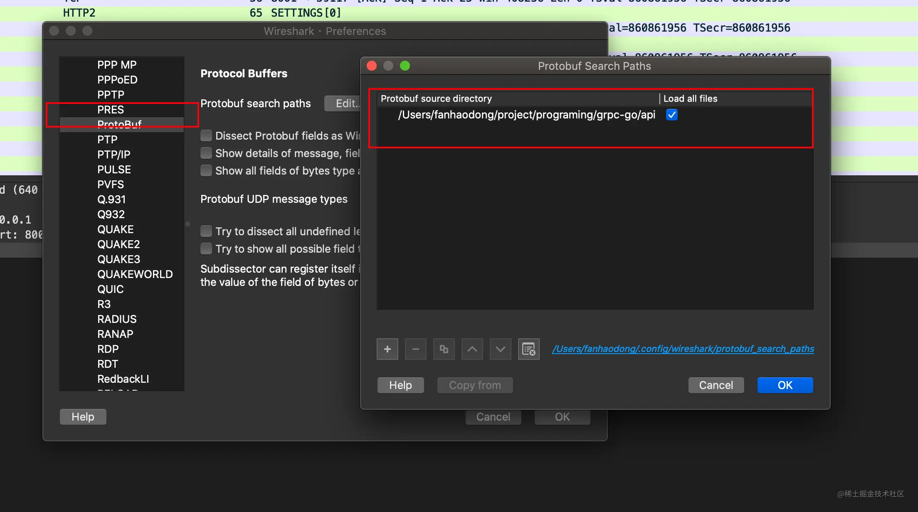Clear all search path entries

click(x=528, y=349)
